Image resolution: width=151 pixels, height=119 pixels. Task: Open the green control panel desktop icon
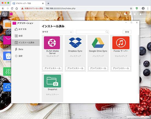coord(7,72)
